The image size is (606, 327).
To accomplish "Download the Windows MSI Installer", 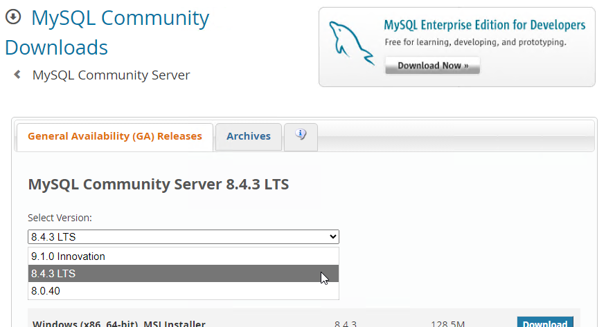I will click(545, 322).
